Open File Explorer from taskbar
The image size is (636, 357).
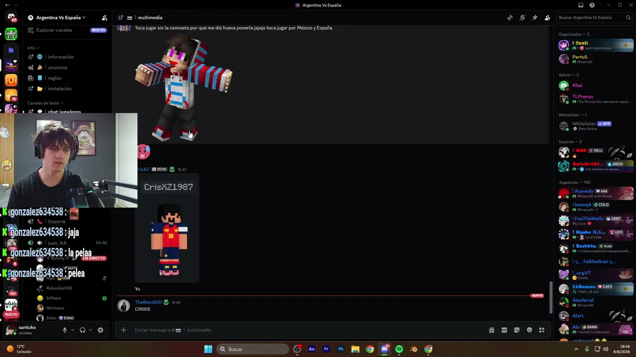point(355,349)
